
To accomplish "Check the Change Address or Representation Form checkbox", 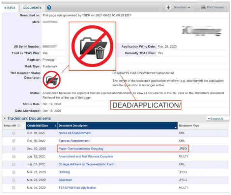I will (x=13, y=164).
